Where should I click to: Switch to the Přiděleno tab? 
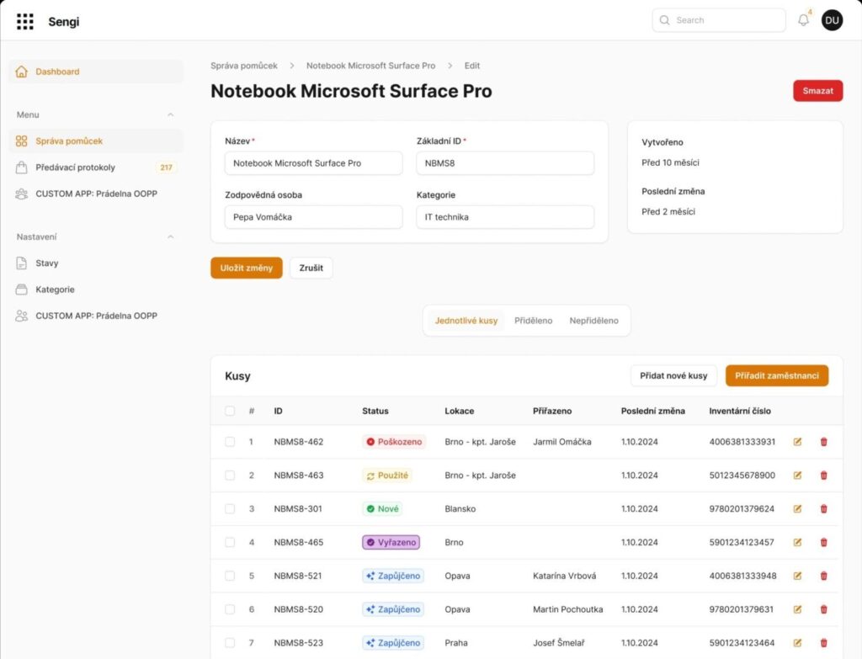coord(533,321)
